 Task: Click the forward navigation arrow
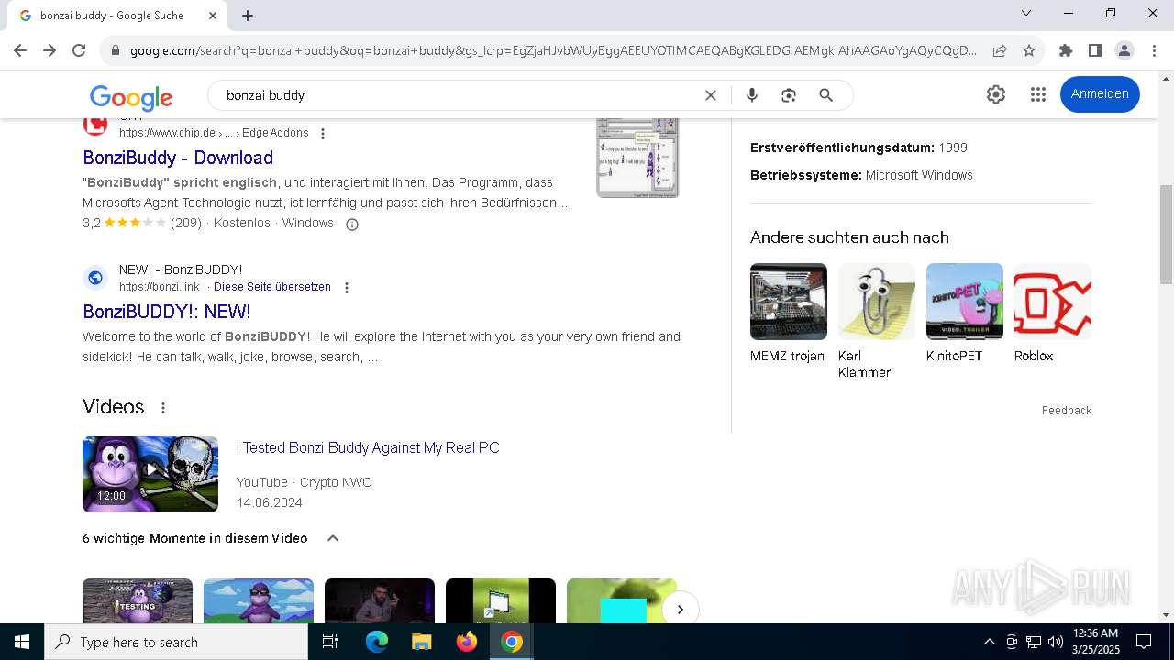coord(50,50)
